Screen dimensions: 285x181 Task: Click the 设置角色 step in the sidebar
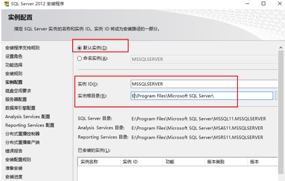pos(14,56)
